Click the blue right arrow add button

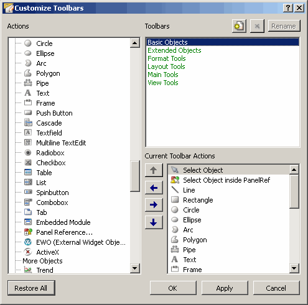pyautogui.click(x=154, y=205)
